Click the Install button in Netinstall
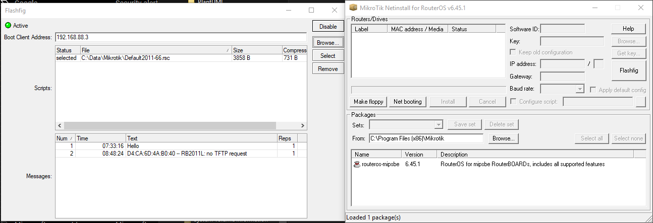653x223 pixels. 448,102
